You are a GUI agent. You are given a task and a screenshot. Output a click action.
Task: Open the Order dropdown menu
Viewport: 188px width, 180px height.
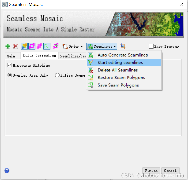(73, 46)
